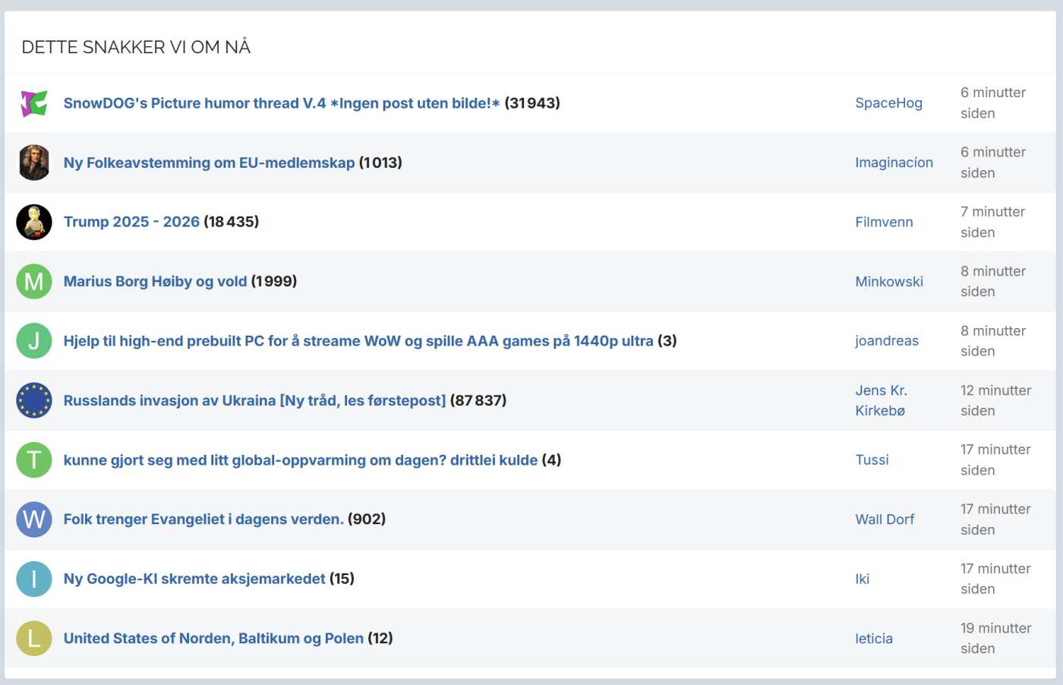Screen dimensions: 1063x685
Task: Click the portrait avatar beside EU-medlemskap thread
Action: point(34,163)
